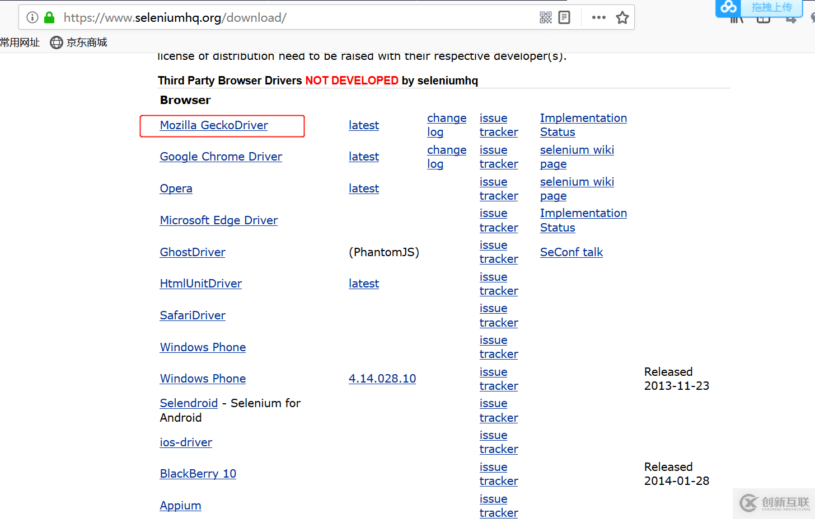815x519 pixels.
Task: Open GeckoDriver Implementation Status link
Action: click(583, 125)
